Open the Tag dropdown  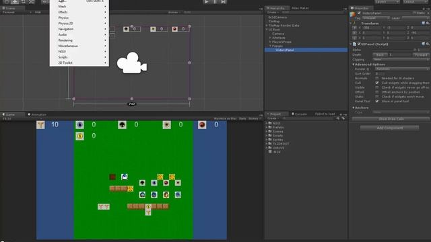click(376, 18)
